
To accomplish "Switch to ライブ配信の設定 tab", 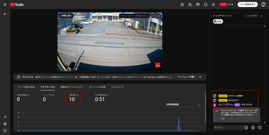I will (x=27, y=87).
